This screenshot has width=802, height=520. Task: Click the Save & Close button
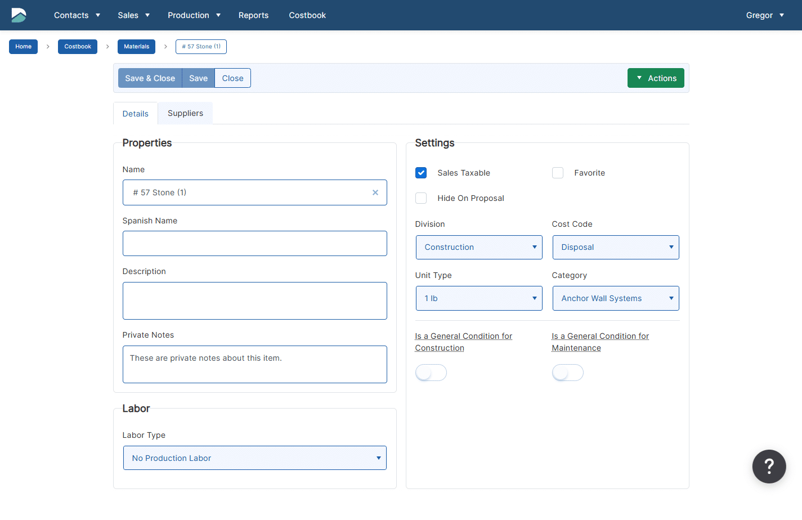coord(150,78)
